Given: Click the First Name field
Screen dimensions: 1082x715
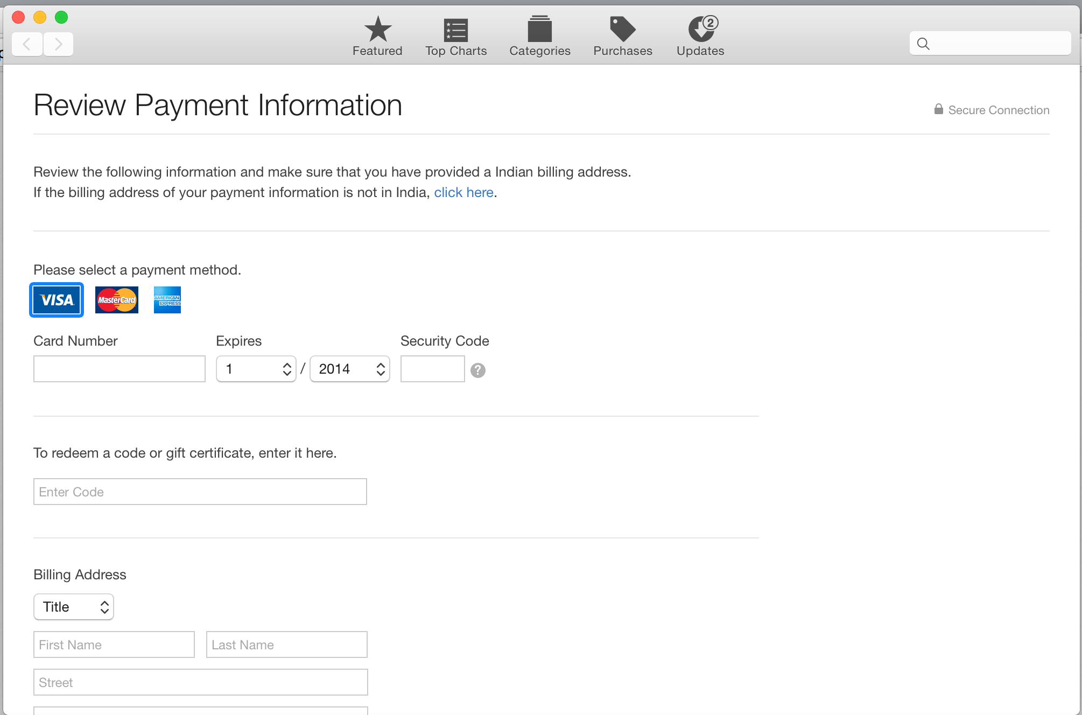Looking at the screenshot, I should [114, 645].
